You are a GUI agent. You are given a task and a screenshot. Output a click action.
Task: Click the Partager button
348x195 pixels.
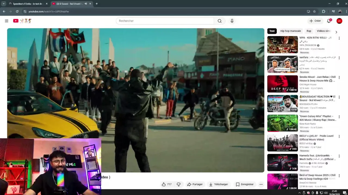[x=195, y=184]
